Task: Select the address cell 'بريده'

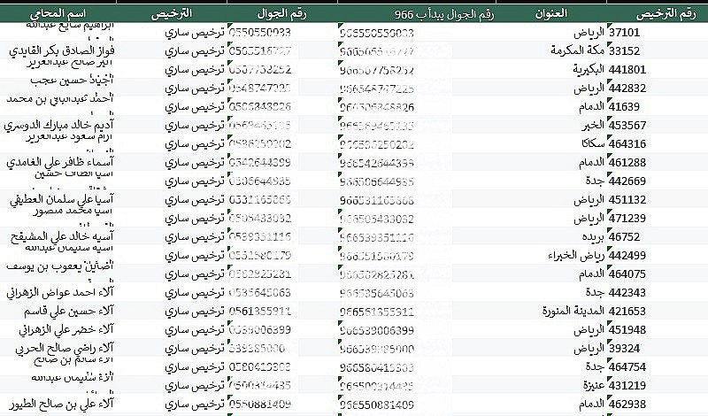Action: (x=593, y=236)
